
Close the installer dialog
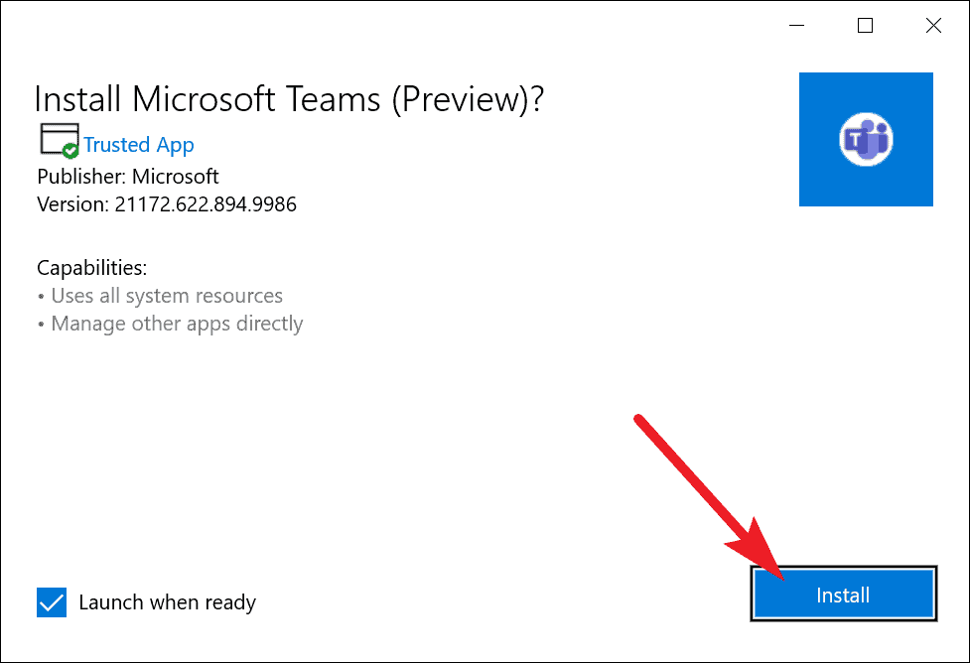tap(933, 26)
